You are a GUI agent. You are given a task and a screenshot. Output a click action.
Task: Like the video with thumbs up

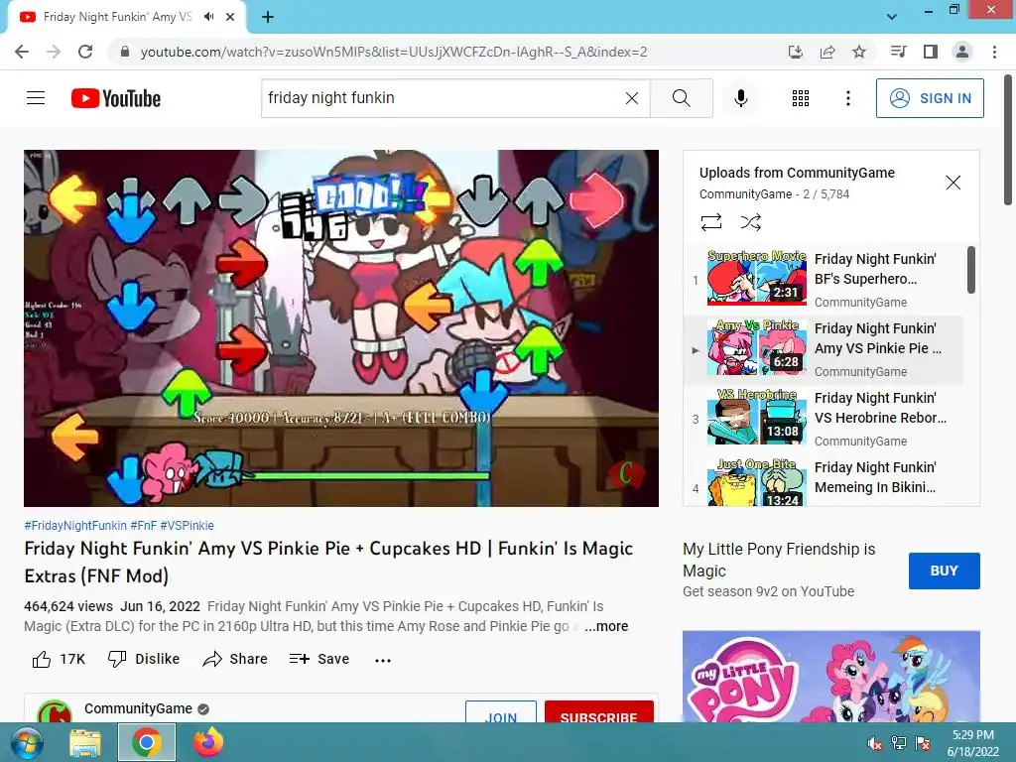tap(59, 659)
